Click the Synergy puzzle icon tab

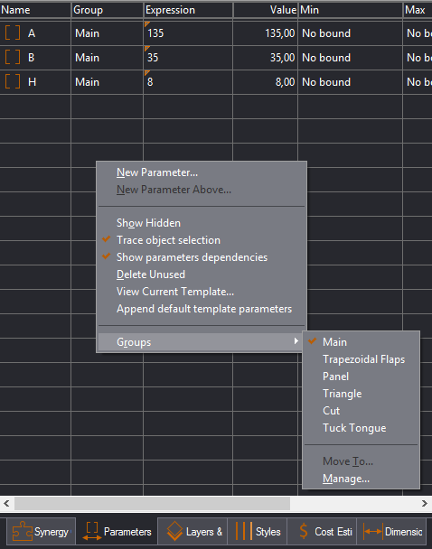point(22,532)
